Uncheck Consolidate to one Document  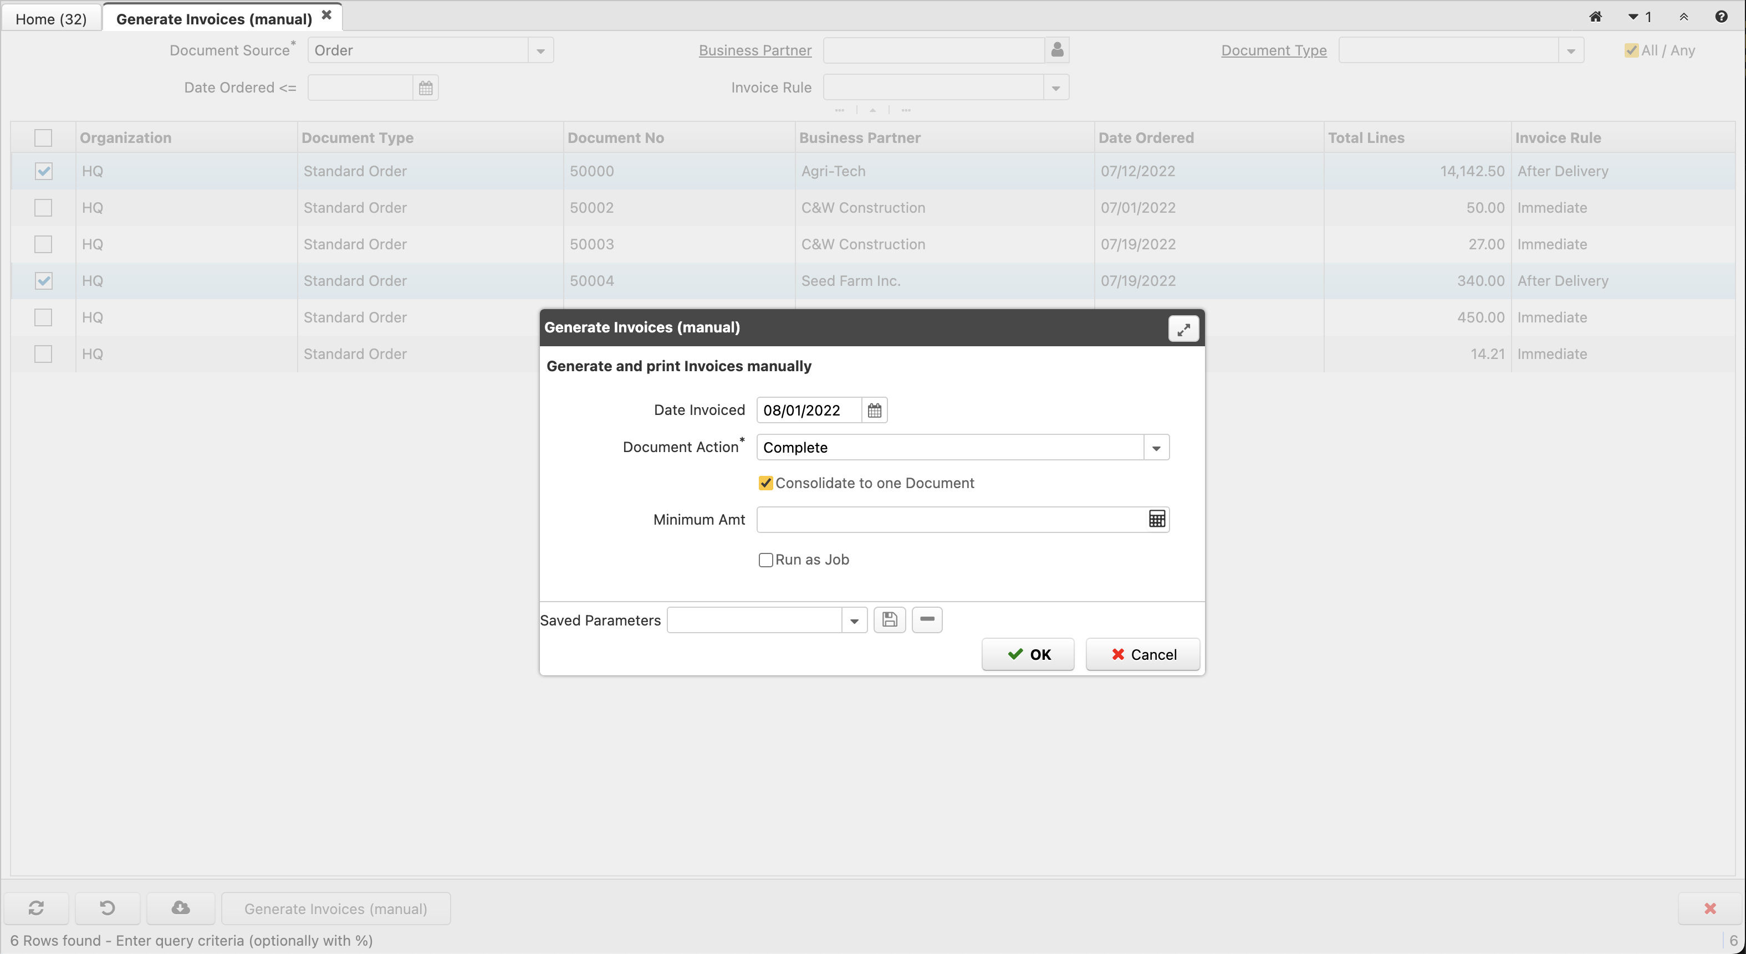pyautogui.click(x=765, y=483)
